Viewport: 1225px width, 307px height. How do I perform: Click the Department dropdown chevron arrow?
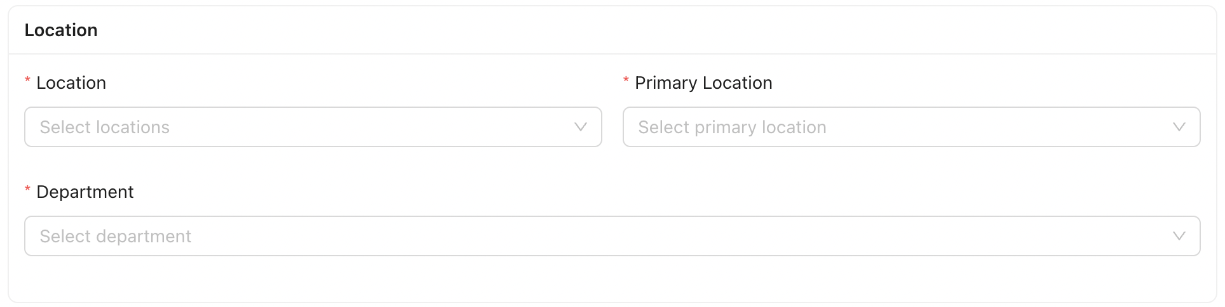point(1179,236)
